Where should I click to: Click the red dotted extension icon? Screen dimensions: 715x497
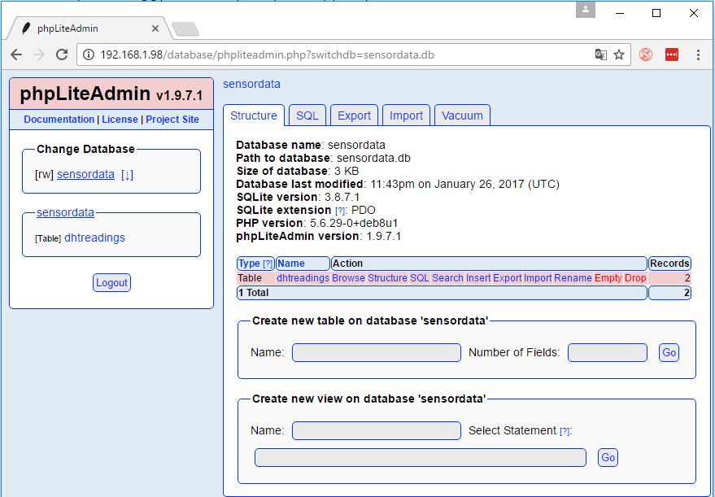coord(671,54)
